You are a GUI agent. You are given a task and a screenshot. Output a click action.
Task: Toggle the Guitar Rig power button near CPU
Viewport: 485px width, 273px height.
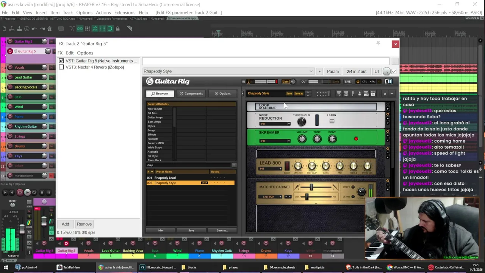pos(358,82)
